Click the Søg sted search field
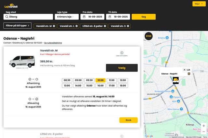This screenshot has height=138, width=208. click(28, 17)
